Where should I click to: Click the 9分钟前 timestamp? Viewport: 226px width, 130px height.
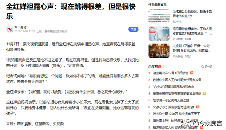177,22
